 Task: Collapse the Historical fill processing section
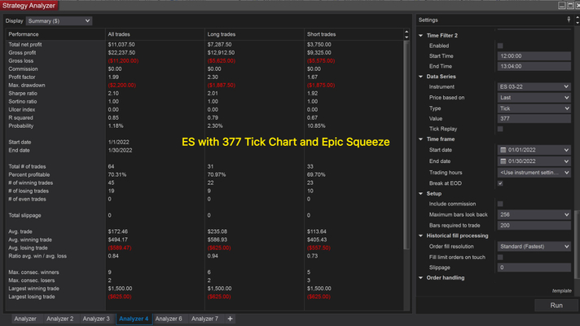coord(421,236)
